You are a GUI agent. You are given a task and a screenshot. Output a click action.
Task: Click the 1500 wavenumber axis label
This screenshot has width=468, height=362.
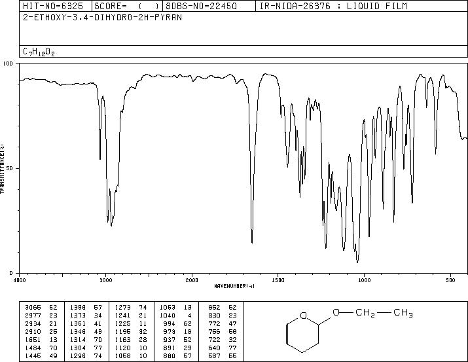pos(278,280)
